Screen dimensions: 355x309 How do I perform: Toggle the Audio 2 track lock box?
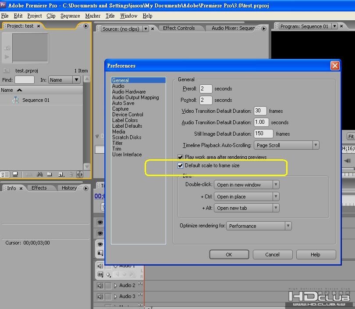(x=108, y=285)
